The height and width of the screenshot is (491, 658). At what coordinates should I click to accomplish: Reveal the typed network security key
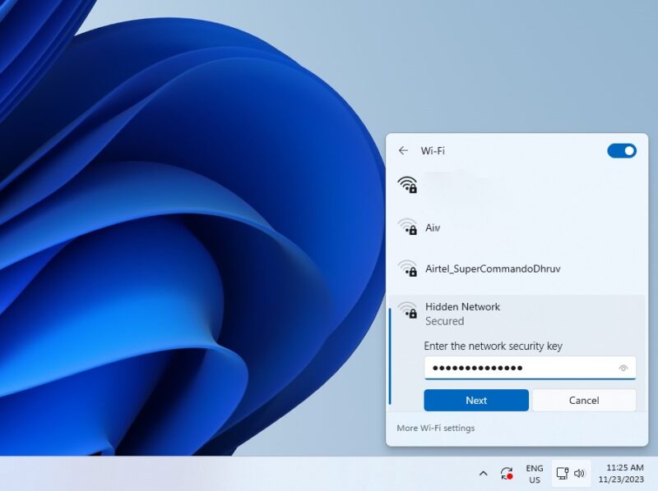(x=623, y=368)
